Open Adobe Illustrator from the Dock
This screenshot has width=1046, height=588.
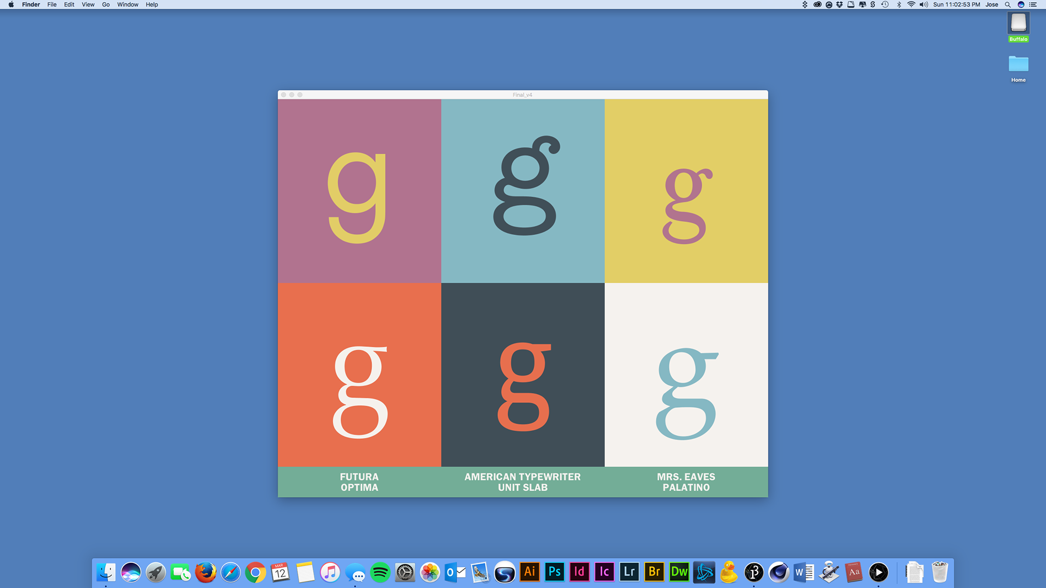[530, 572]
